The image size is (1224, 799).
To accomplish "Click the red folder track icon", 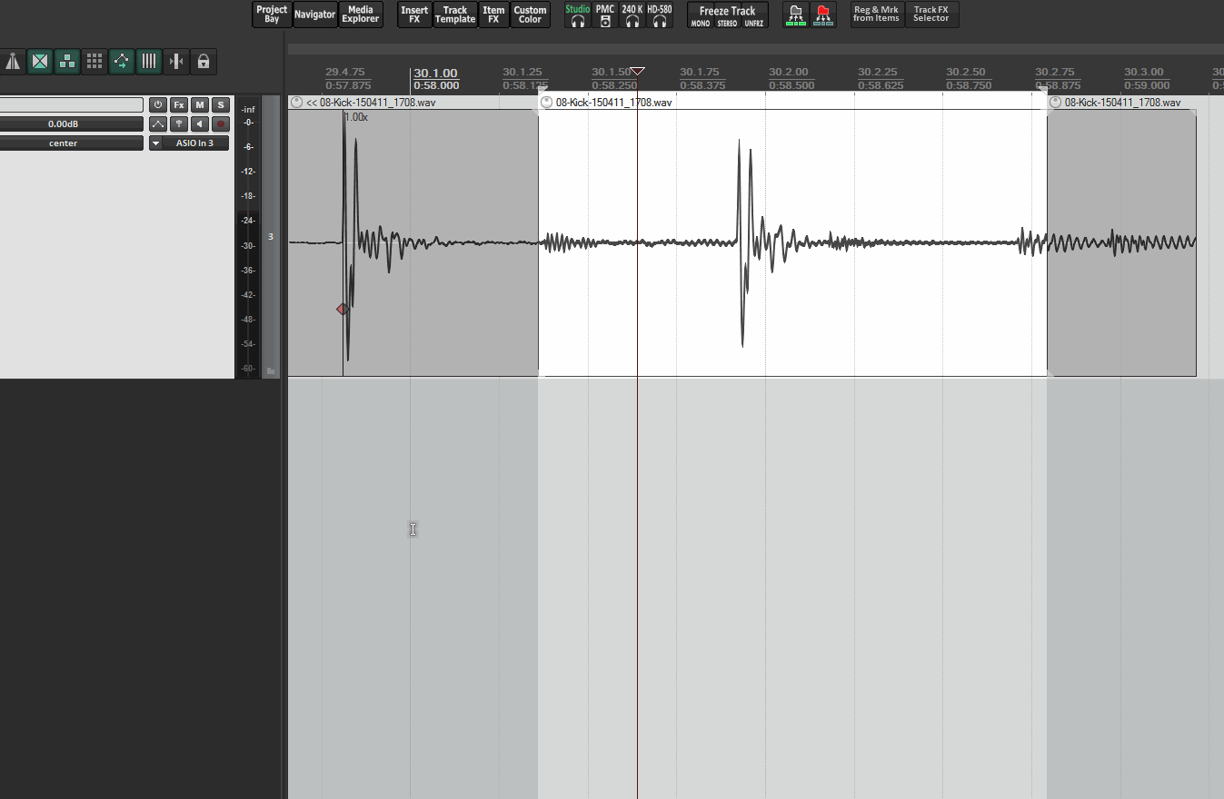I will point(823,15).
